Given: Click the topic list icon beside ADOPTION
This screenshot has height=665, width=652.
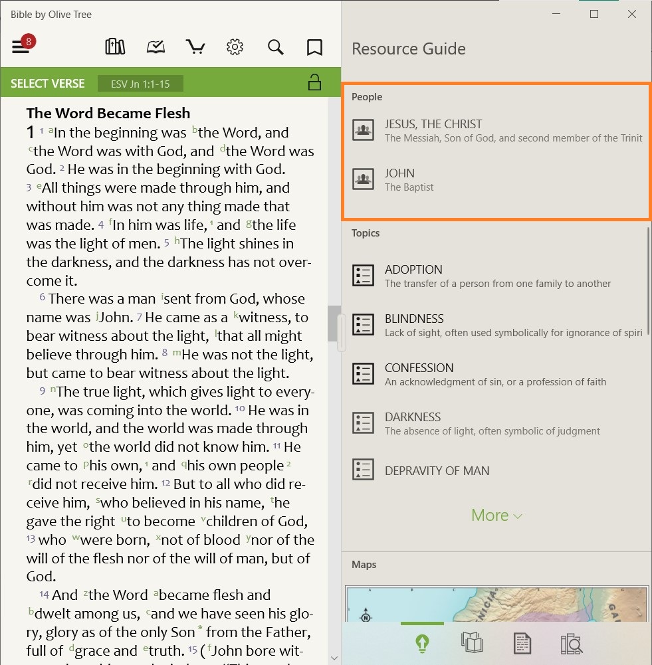Looking at the screenshot, I should coord(363,275).
